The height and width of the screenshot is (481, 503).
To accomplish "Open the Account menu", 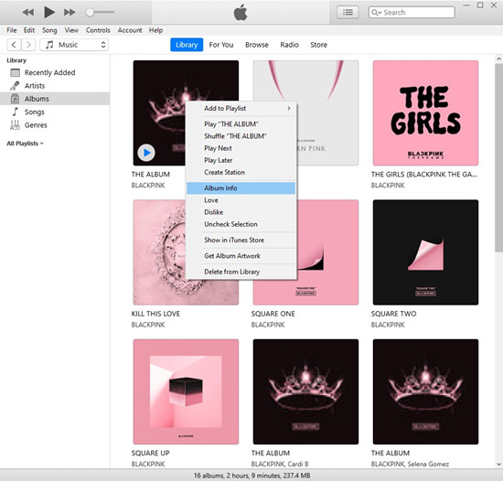I will [x=130, y=30].
